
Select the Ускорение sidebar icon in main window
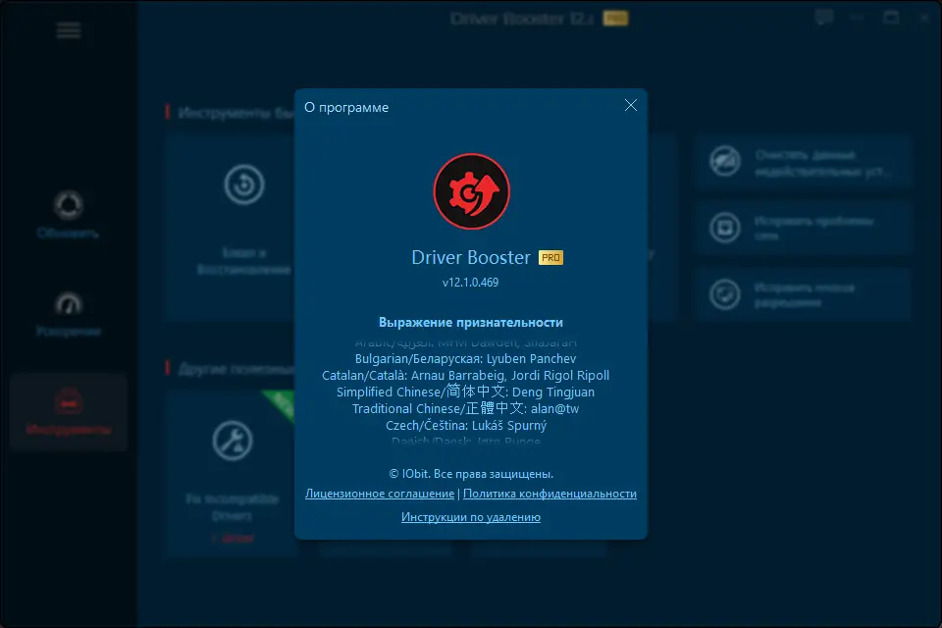pos(69,304)
